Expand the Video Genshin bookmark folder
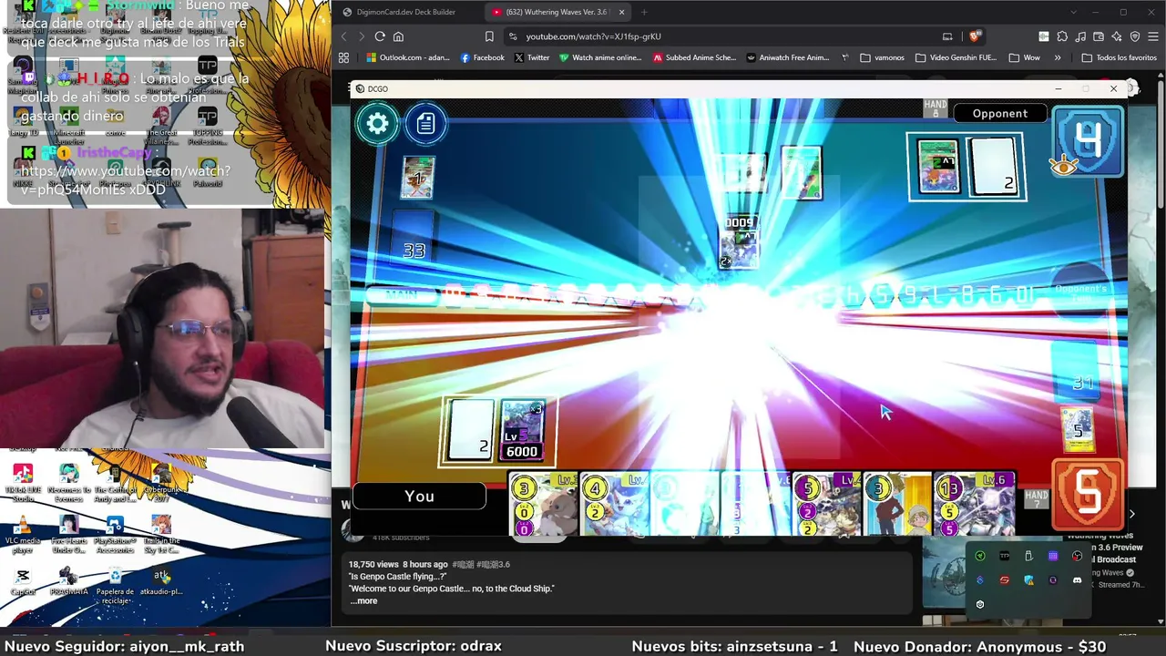This screenshot has height=656, width=1166. 956,57
